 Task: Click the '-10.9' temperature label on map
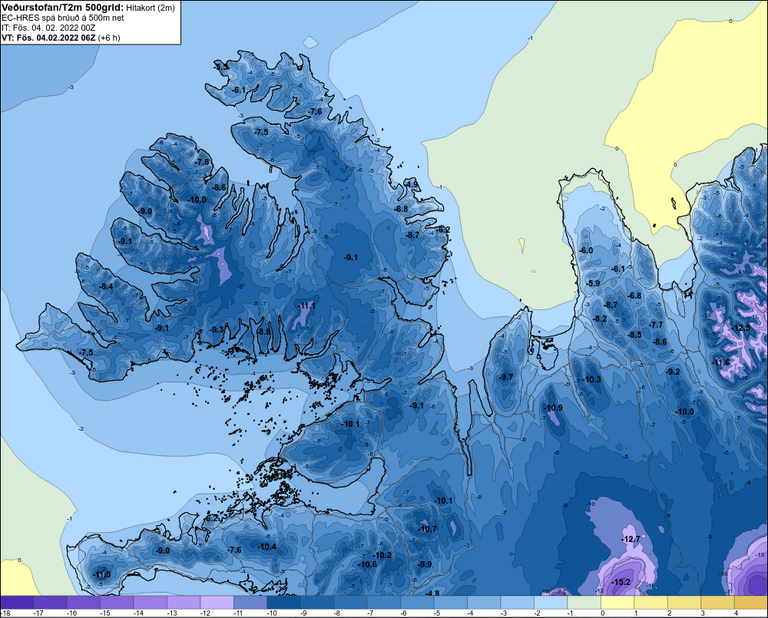click(x=554, y=408)
